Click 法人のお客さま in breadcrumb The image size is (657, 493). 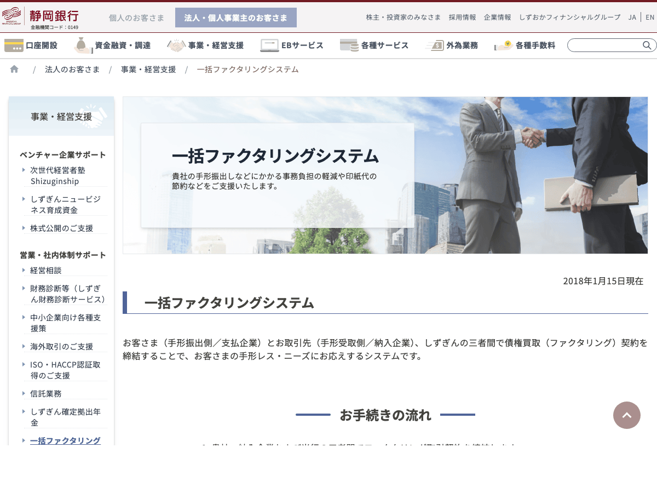tap(72, 69)
